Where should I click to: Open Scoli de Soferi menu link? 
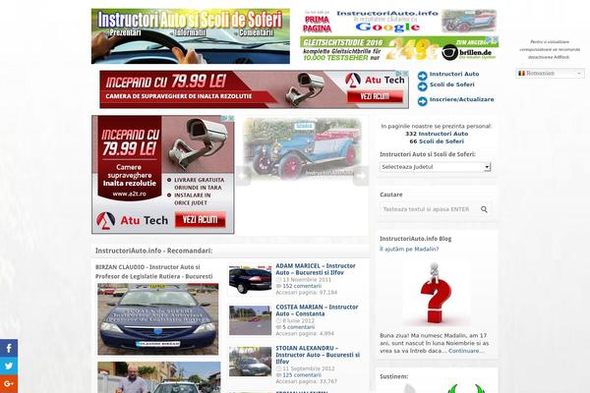tap(452, 84)
